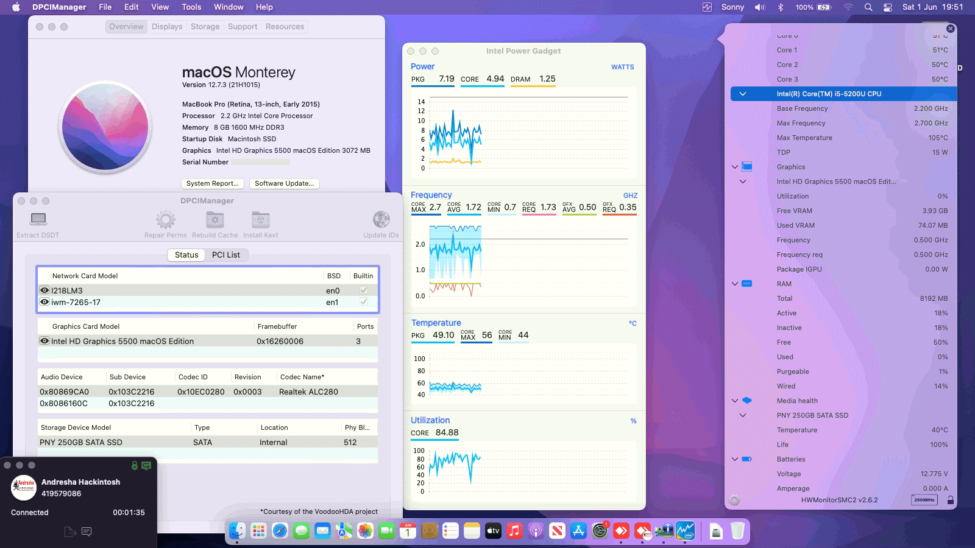Open Apple TV app in the Dock

(x=493, y=531)
